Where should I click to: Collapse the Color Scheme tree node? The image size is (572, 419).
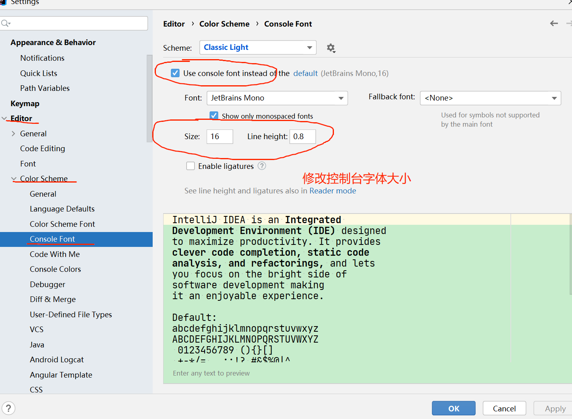pyautogui.click(x=14, y=179)
